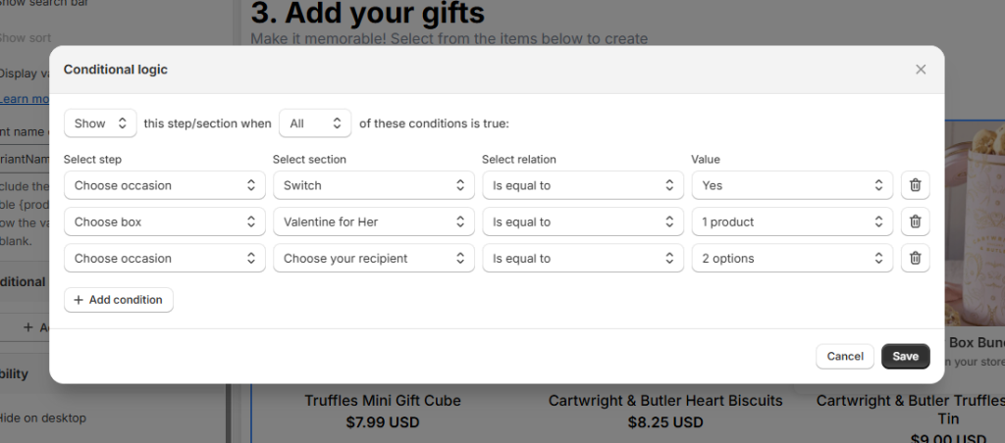Open the 1 product value dropdown
This screenshot has height=443, width=1005.
tap(792, 221)
